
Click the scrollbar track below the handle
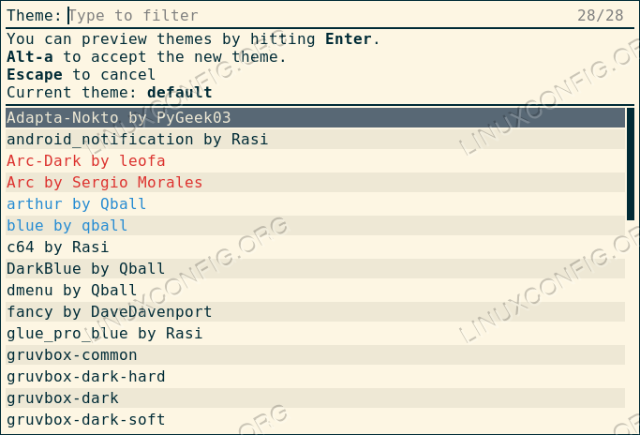631,328
